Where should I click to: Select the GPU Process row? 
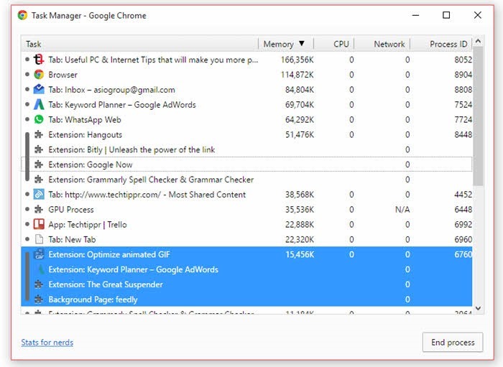246,209
